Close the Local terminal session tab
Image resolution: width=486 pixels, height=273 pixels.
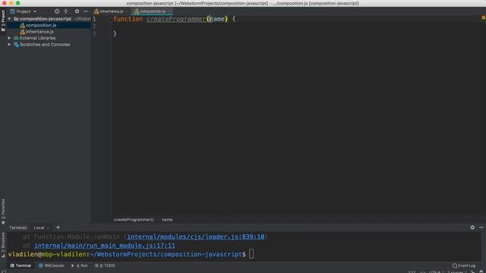[48, 227]
